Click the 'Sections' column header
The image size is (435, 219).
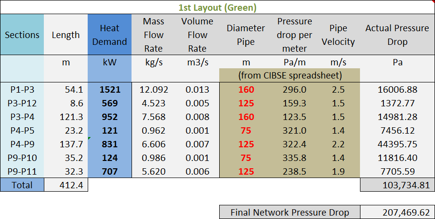22,35
